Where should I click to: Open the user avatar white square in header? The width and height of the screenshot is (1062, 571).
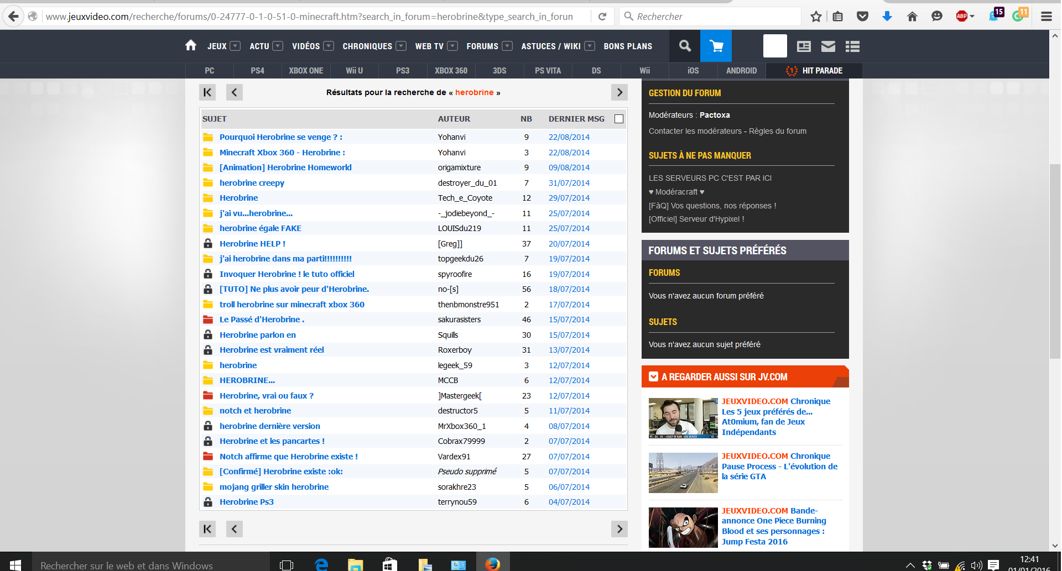[775, 46]
